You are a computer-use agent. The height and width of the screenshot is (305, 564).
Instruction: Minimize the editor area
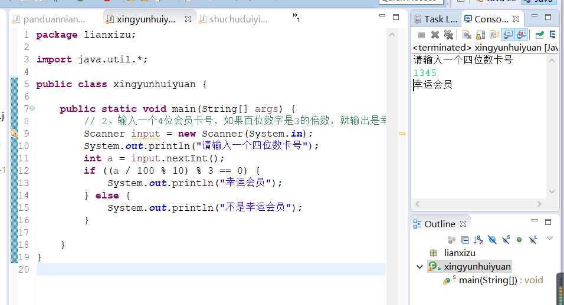tap(382, 16)
